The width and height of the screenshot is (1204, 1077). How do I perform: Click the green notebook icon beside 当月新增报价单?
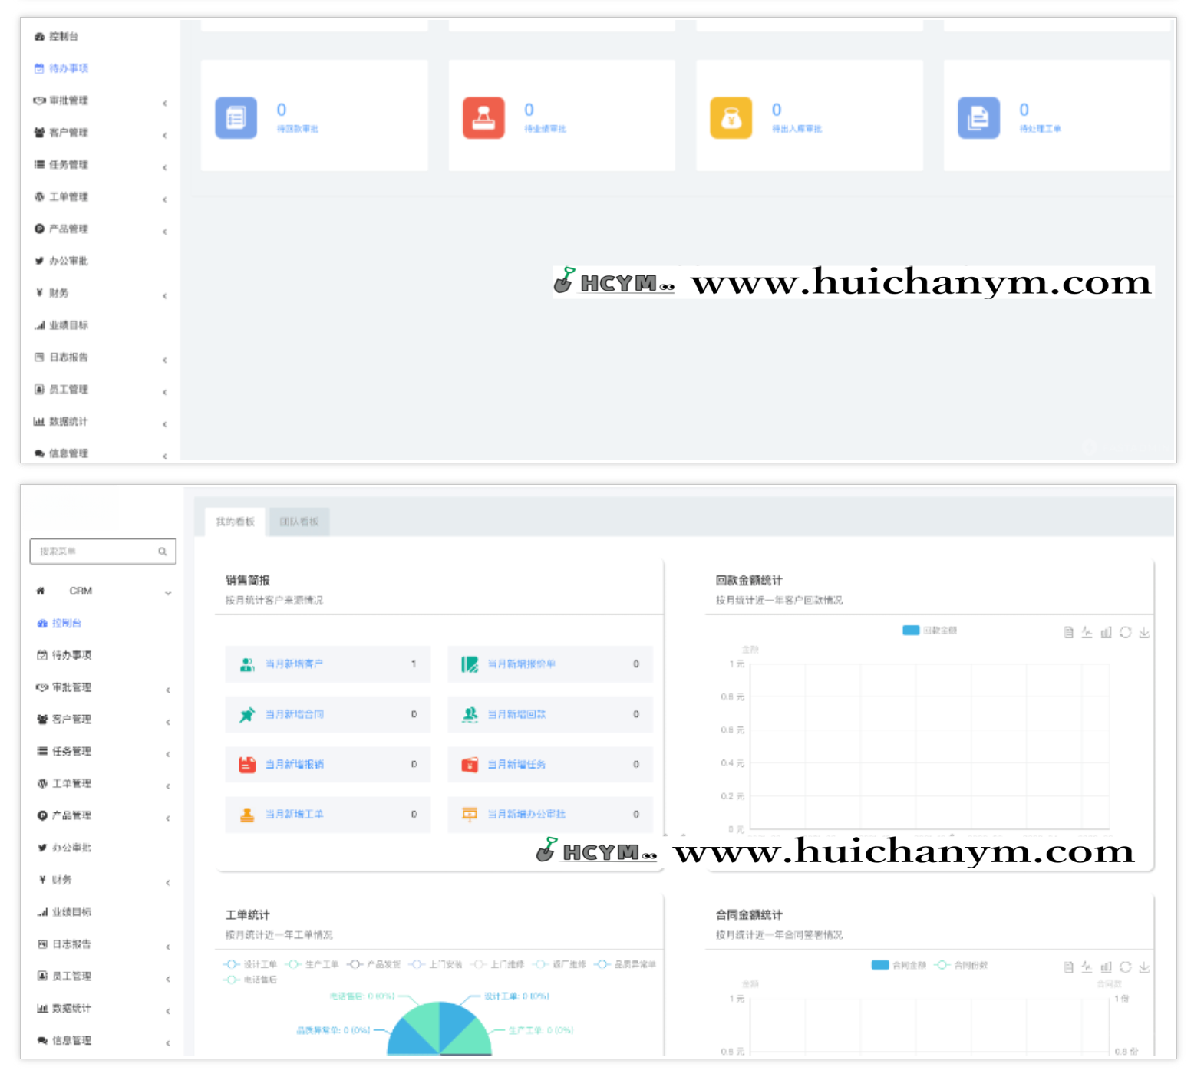(470, 664)
